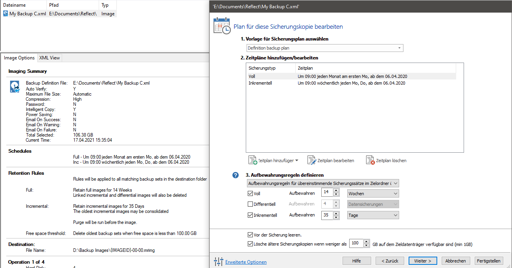Click the Maximum File Size value Automatic
The height and width of the screenshot is (268, 512).
tap(82, 94)
